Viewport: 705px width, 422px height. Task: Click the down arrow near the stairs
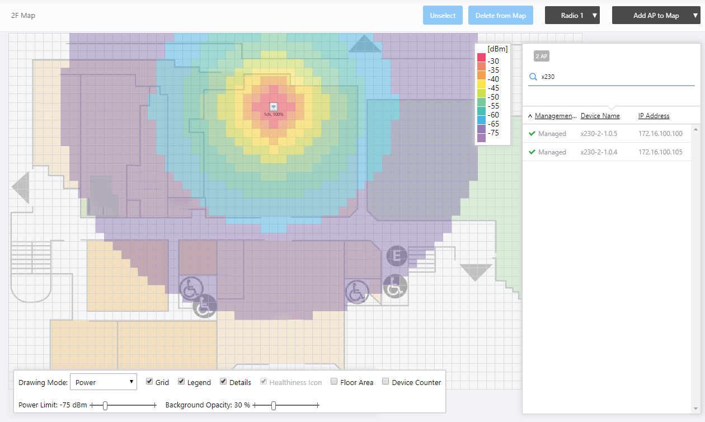476,272
